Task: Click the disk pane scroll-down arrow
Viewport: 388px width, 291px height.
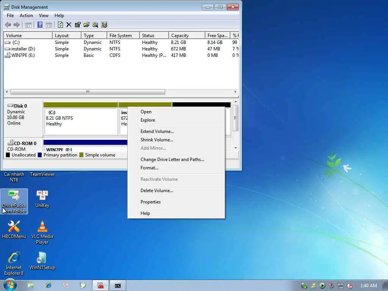Action: [x=236, y=148]
